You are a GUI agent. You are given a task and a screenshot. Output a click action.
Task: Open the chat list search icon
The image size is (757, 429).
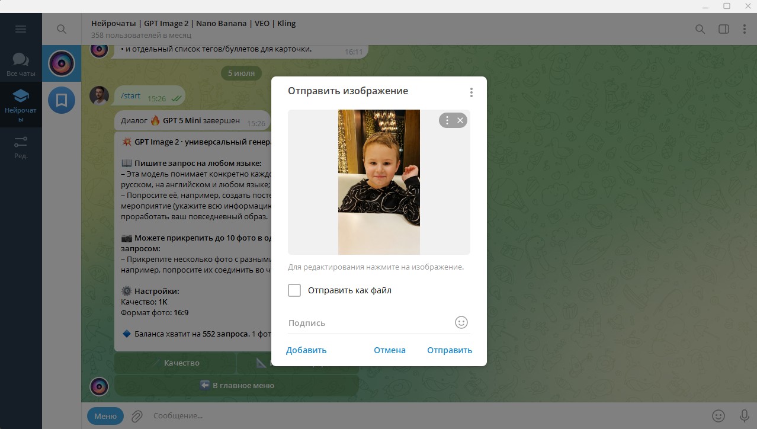click(62, 29)
